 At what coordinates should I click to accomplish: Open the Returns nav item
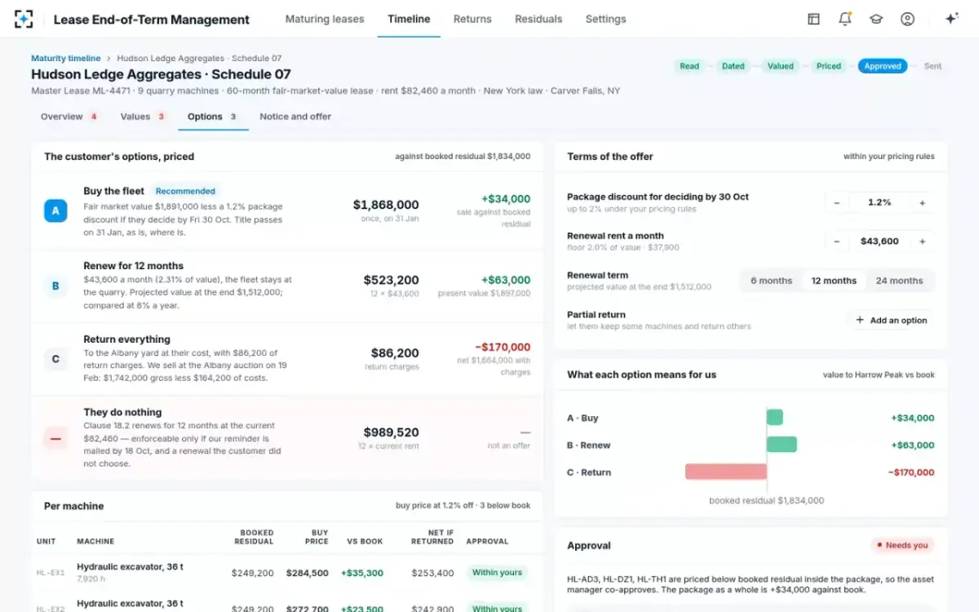(472, 19)
